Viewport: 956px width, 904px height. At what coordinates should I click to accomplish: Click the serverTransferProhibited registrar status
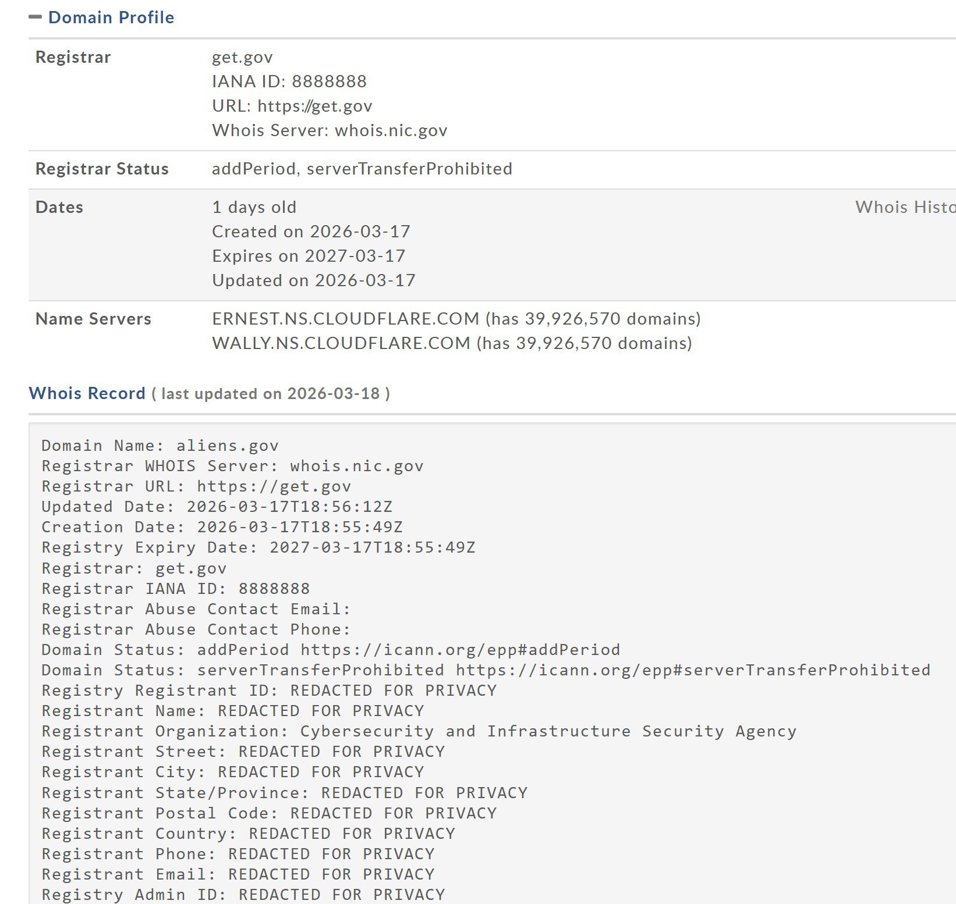point(409,169)
